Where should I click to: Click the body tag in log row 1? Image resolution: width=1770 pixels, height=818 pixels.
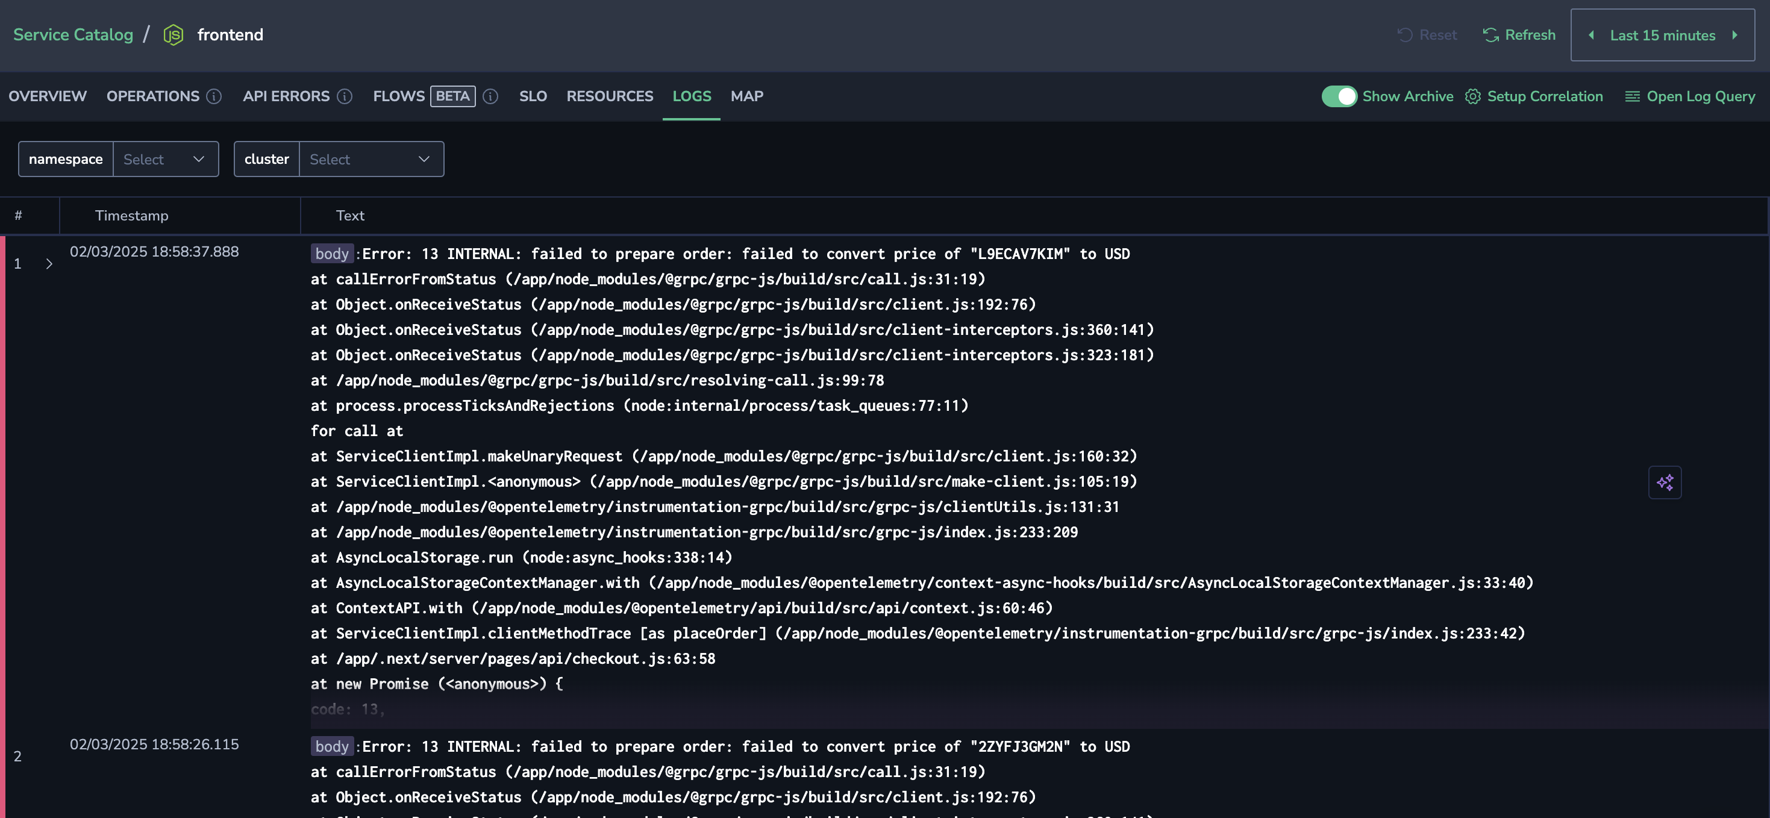pos(332,254)
